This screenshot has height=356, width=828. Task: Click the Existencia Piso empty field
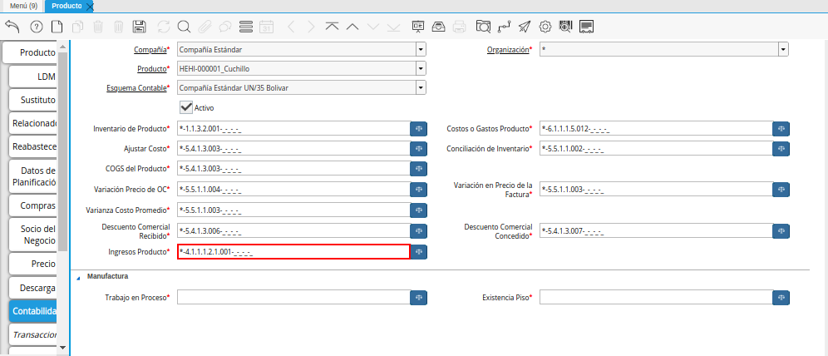[x=656, y=298]
